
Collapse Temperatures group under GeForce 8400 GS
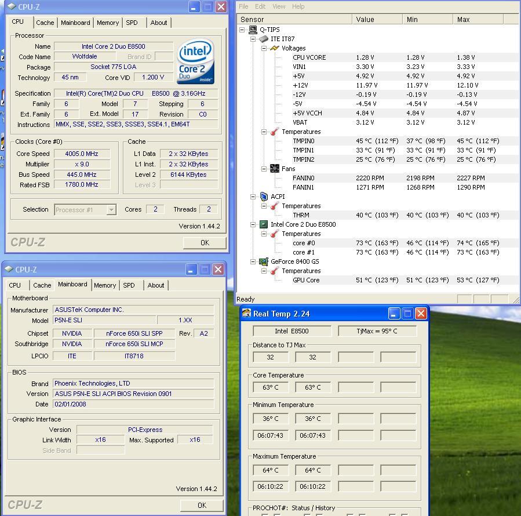pyautogui.click(x=264, y=271)
